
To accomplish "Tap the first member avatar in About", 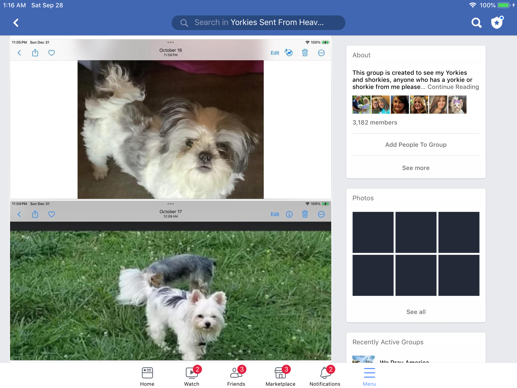I will click(x=361, y=105).
